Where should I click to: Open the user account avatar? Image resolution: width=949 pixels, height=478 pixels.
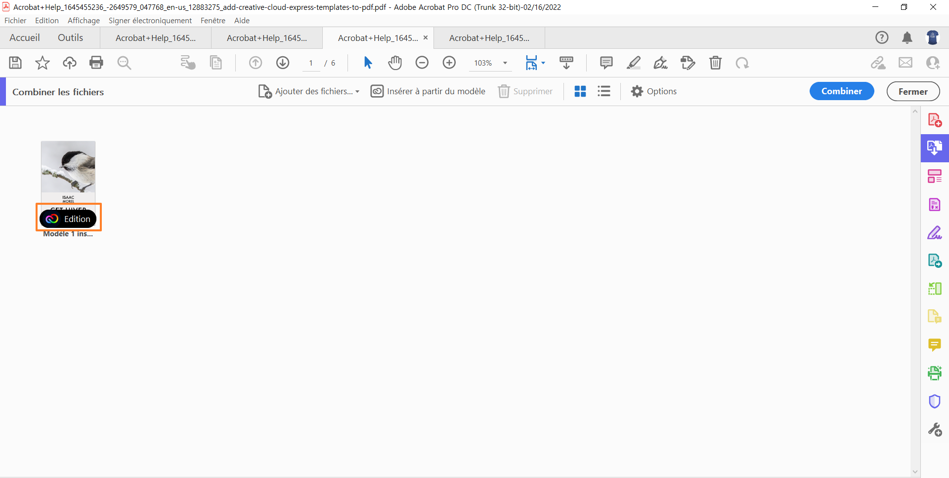pos(933,37)
